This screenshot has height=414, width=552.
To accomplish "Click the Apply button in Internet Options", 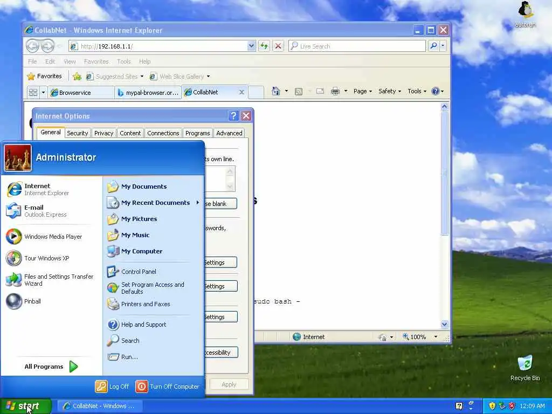I will pos(229,384).
